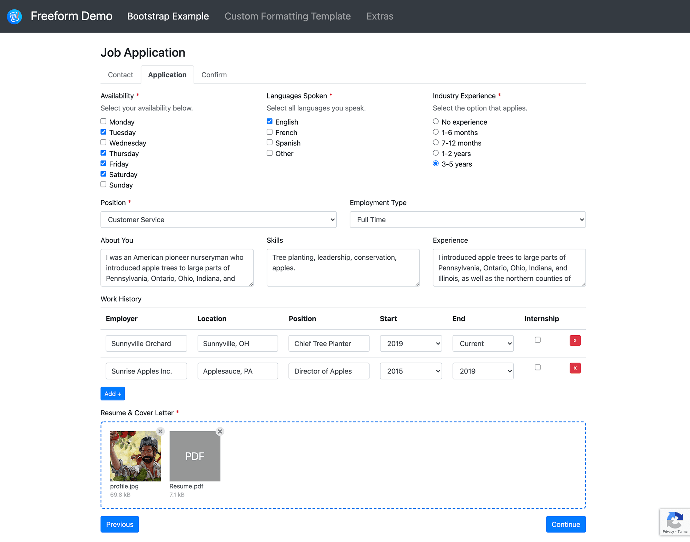Viewport: 690px width, 542px height.
Task: Remove profile.jpg using its x icon
Action: pyautogui.click(x=160, y=431)
